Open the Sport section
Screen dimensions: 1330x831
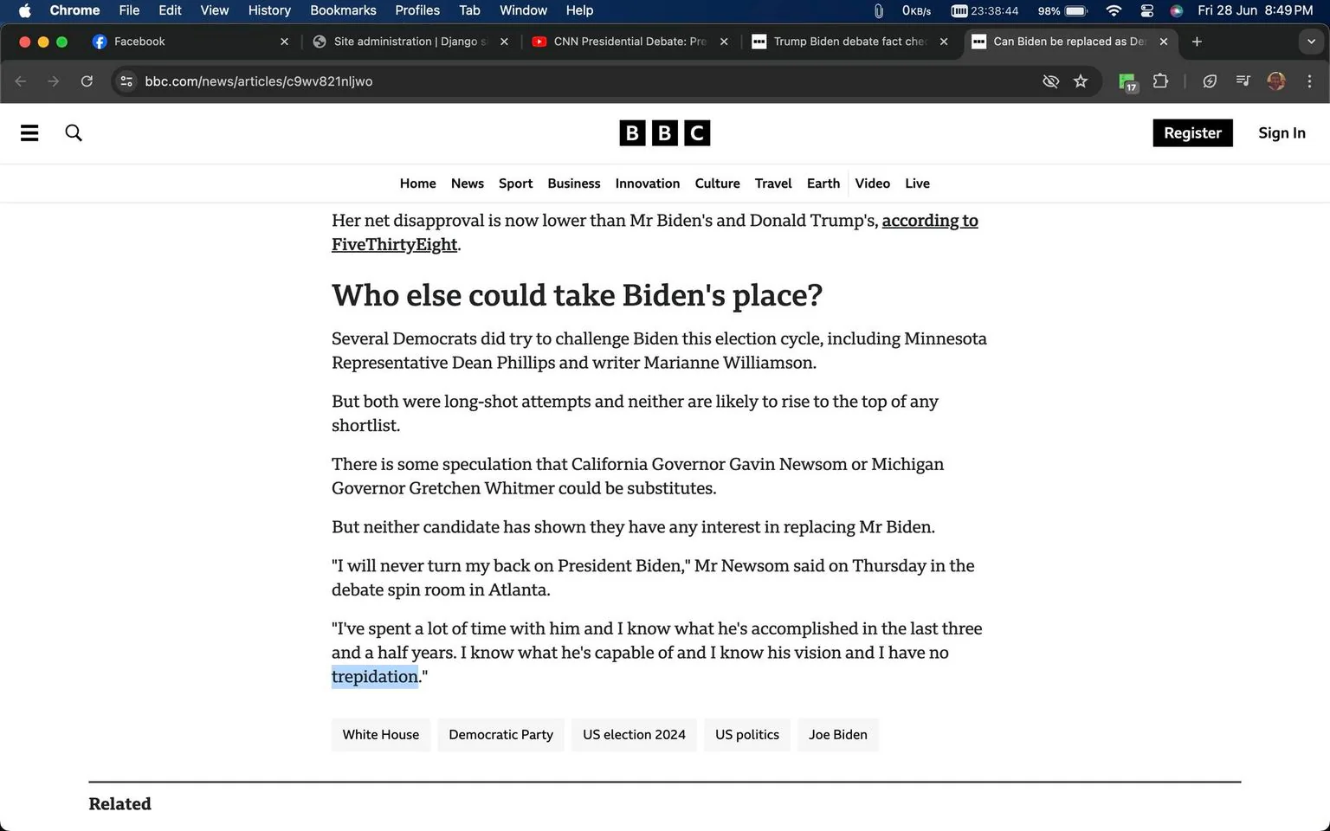(515, 184)
